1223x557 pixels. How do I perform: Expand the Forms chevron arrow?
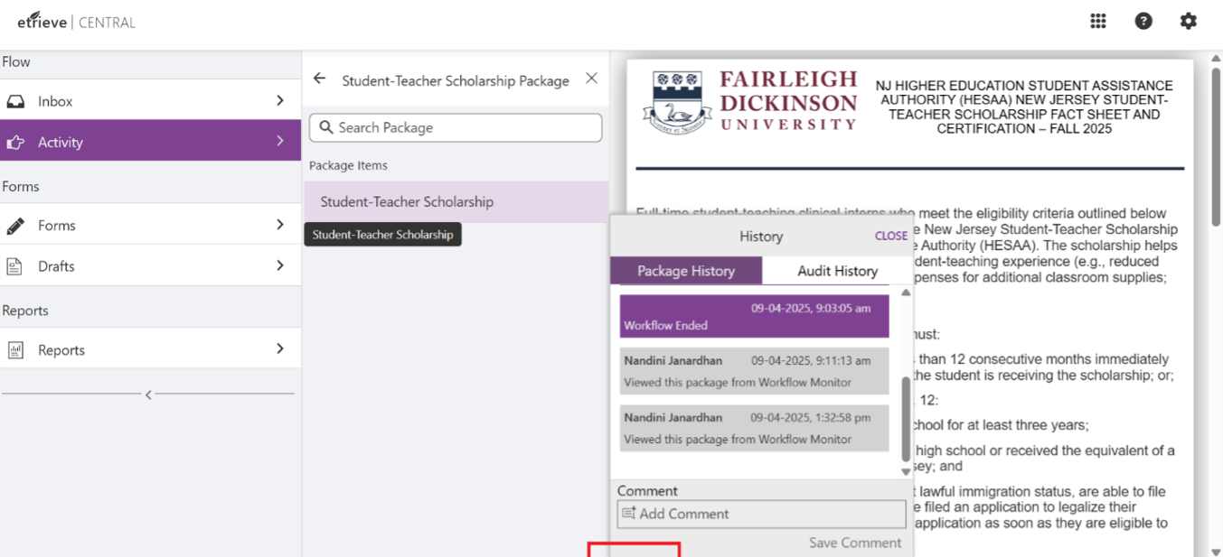[x=280, y=225]
